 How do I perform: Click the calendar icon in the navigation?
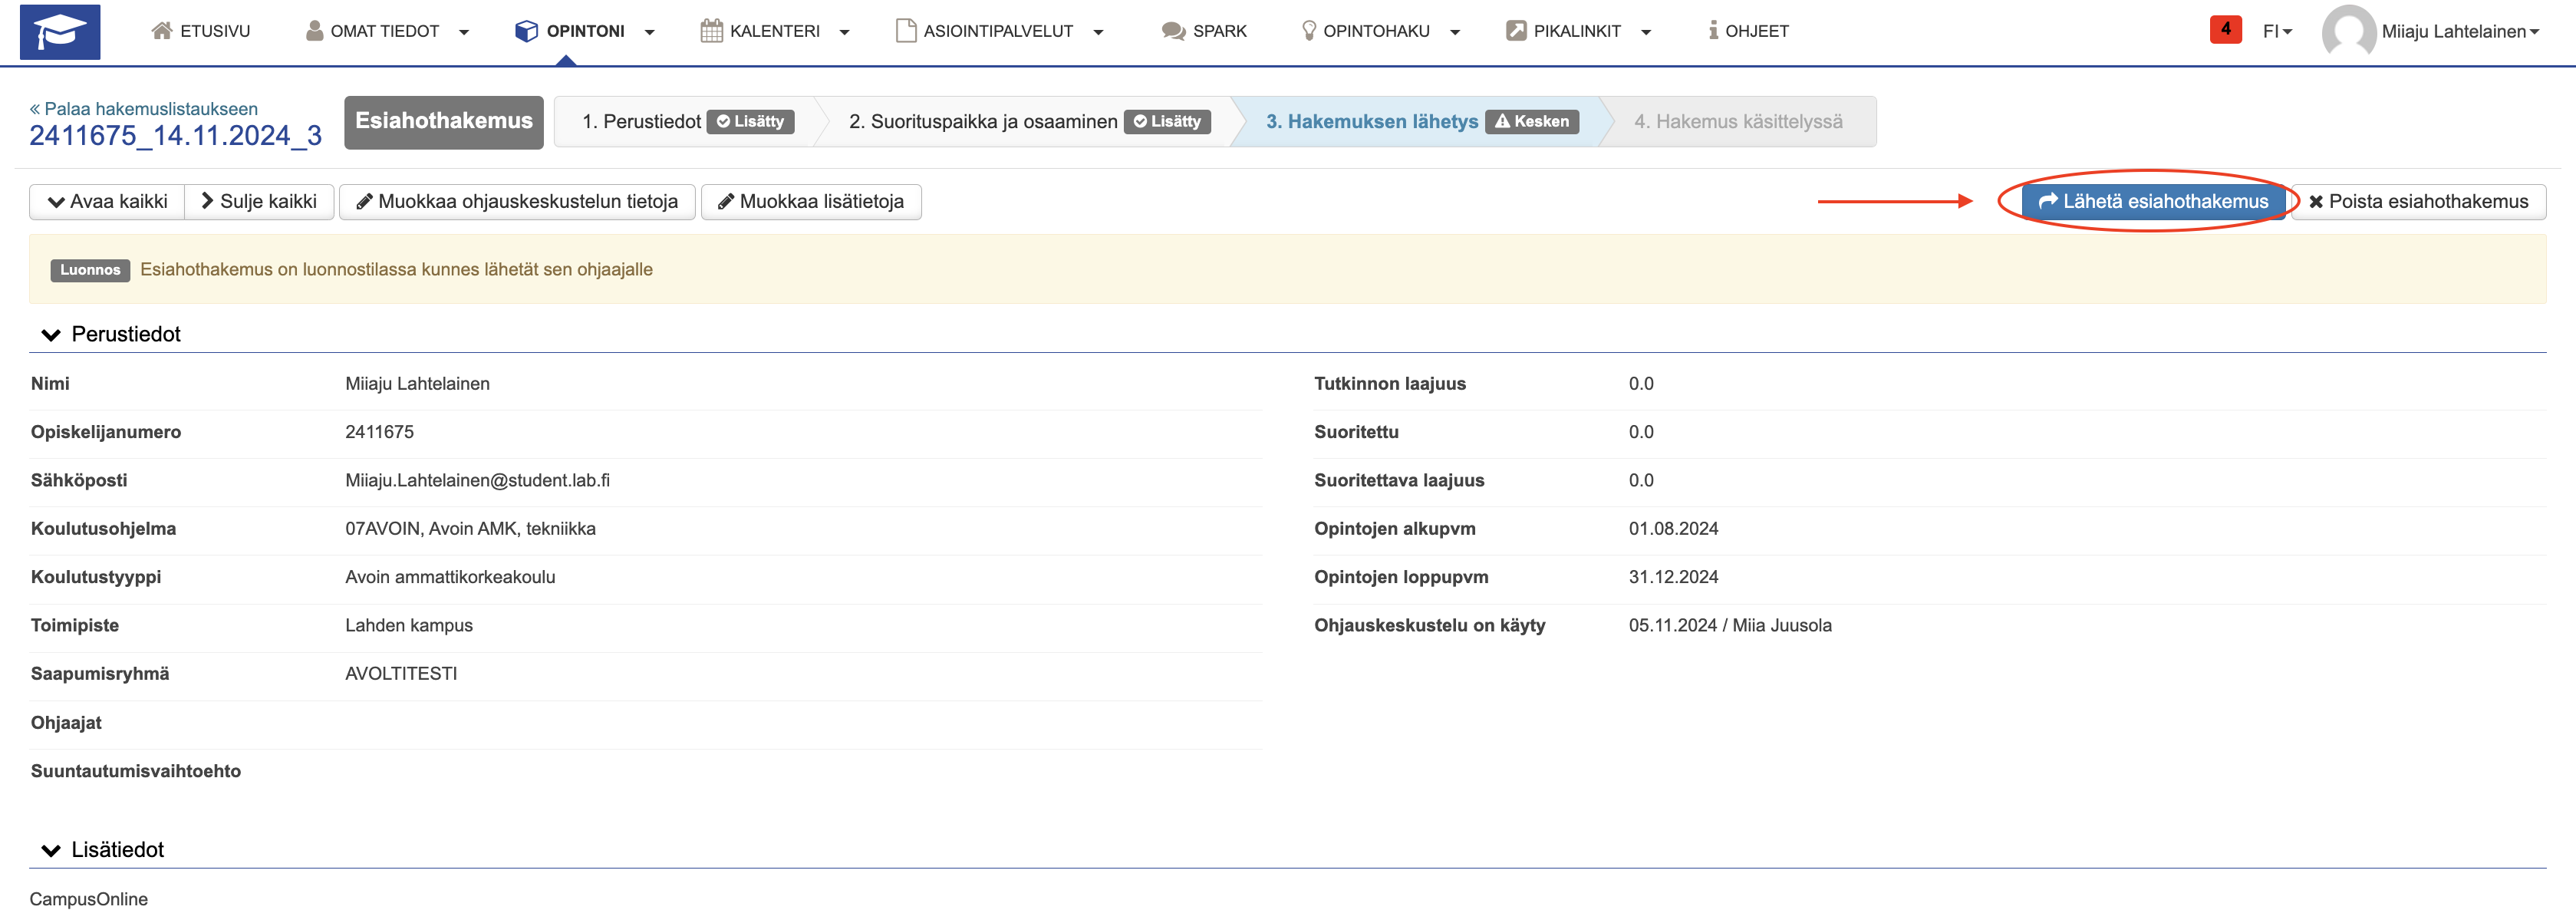(x=711, y=31)
